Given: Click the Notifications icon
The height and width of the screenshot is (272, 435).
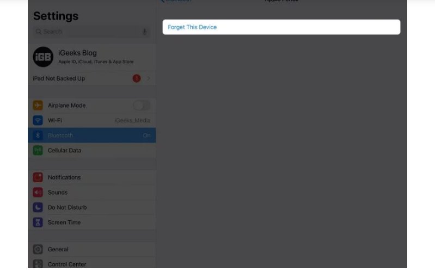Looking at the screenshot, I should click(x=38, y=177).
